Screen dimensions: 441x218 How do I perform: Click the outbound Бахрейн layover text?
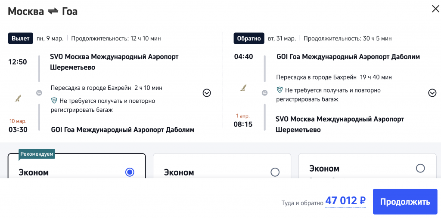coord(106,88)
